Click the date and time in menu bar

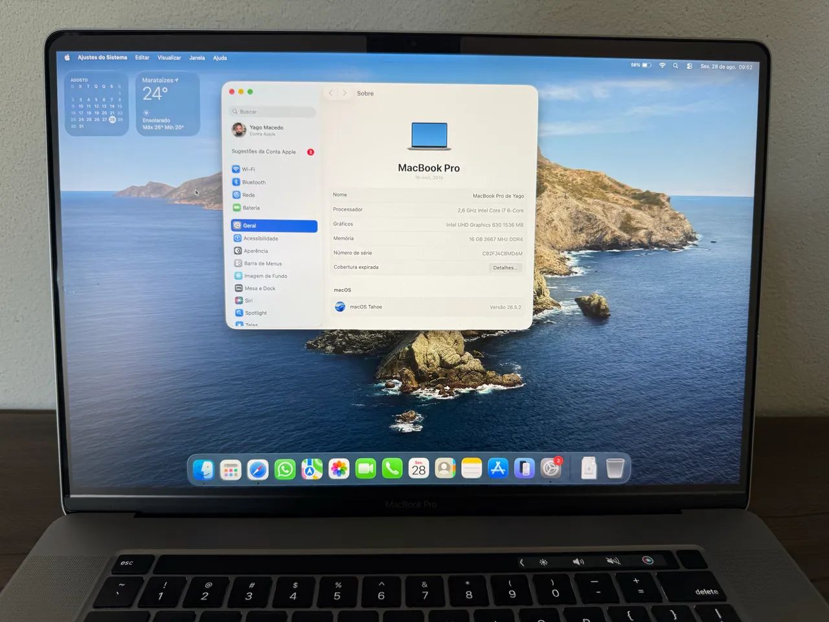[726, 67]
